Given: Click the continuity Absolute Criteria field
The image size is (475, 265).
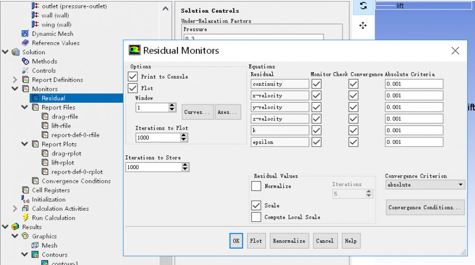Looking at the screenshot, I should tap(414, 84).
